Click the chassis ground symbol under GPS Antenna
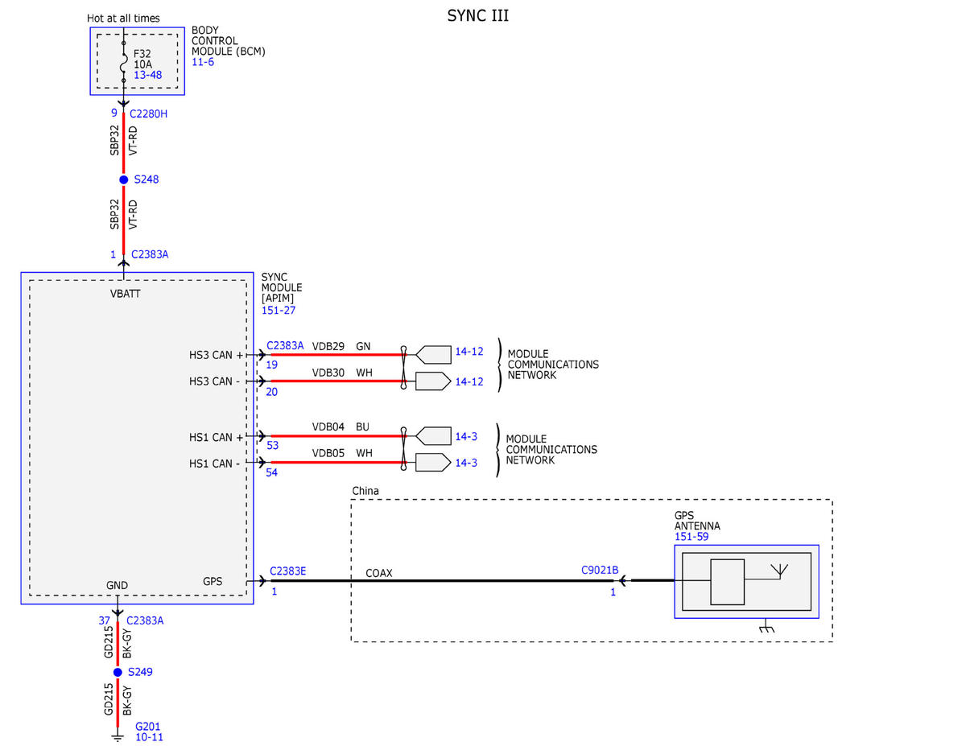 click(x=766, y=628)
